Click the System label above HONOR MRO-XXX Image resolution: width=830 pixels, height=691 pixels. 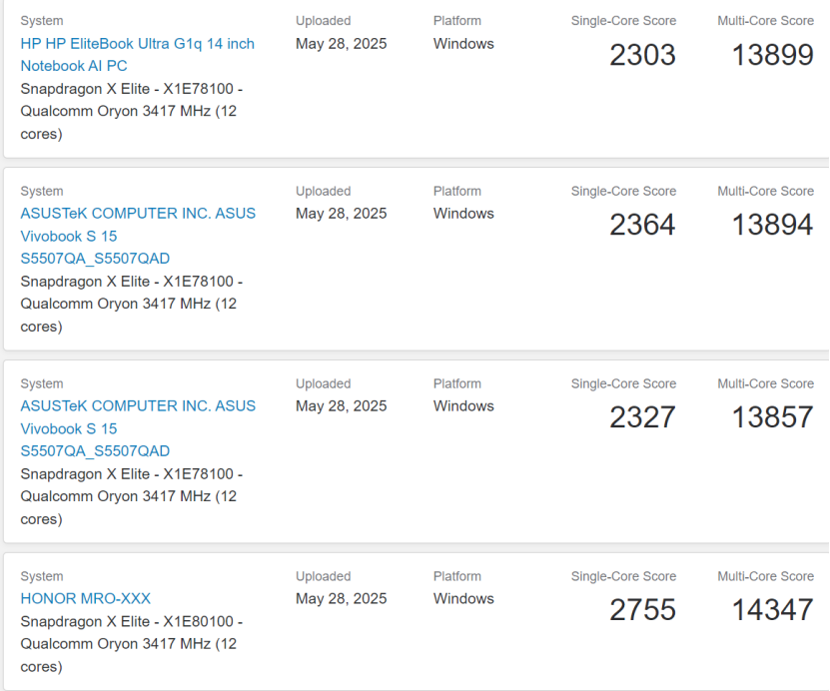pos(42,576)
